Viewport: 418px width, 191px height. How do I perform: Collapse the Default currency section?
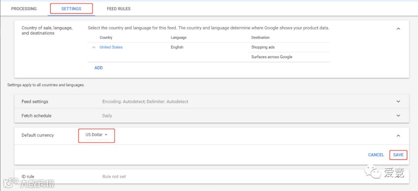398,135
